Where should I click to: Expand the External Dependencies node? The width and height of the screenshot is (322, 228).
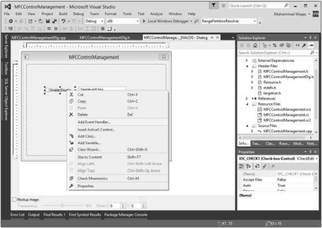[x=247, y=61]
